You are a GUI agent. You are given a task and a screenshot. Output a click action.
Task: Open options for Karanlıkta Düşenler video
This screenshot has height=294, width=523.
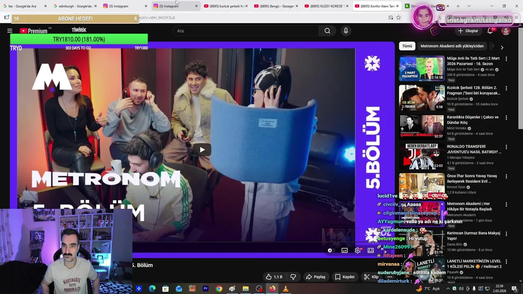(506, 118)
